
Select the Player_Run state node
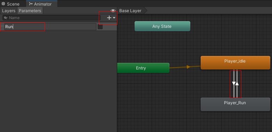[x=235, y=104]
